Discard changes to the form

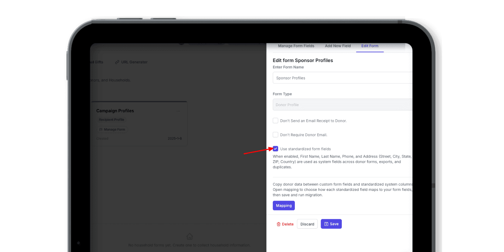pyautogui.click(x=307, y=224)
